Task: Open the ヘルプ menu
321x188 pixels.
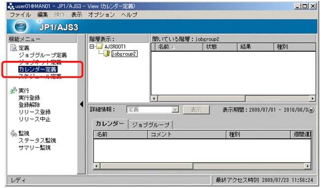Action: [x=129, y=15]
